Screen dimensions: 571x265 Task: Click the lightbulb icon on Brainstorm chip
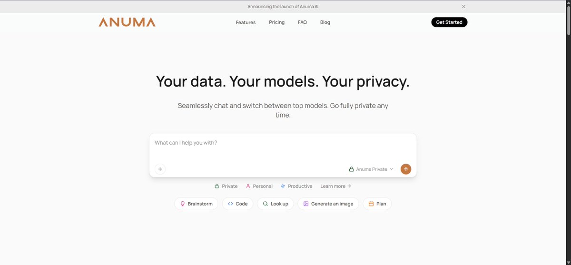point(182,204)
